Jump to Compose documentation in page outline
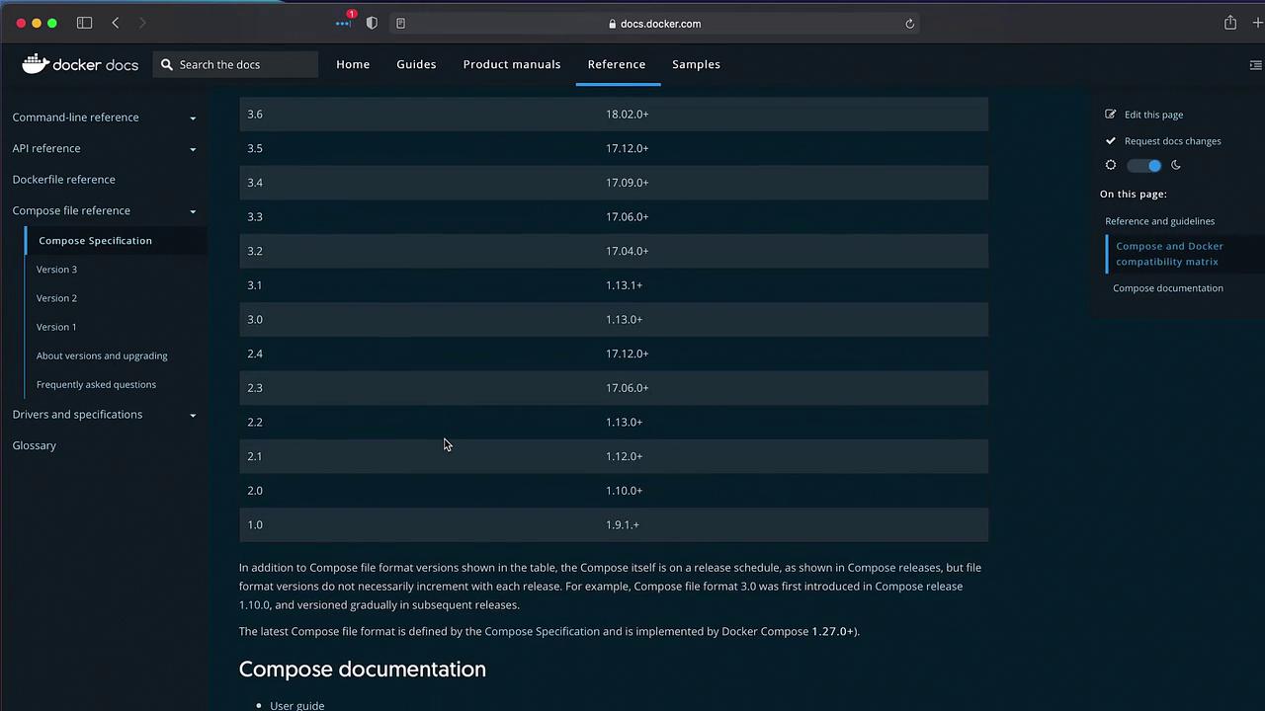This screenshot has height=711, width=1265. pyautogui.click(x=1167, y=288)
